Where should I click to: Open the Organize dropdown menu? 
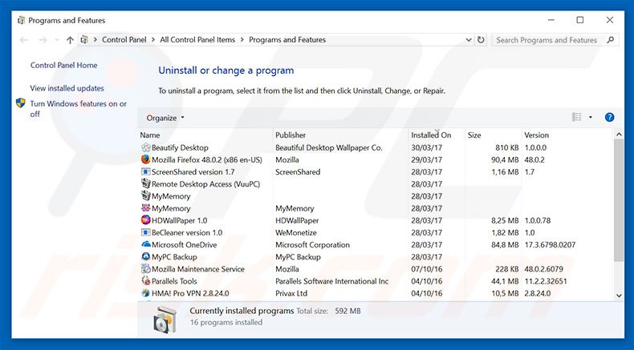point(165,118)
